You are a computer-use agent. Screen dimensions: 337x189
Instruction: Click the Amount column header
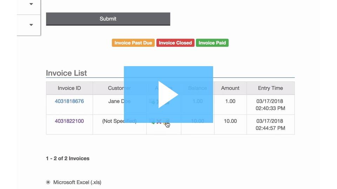[x=230, y=88]
